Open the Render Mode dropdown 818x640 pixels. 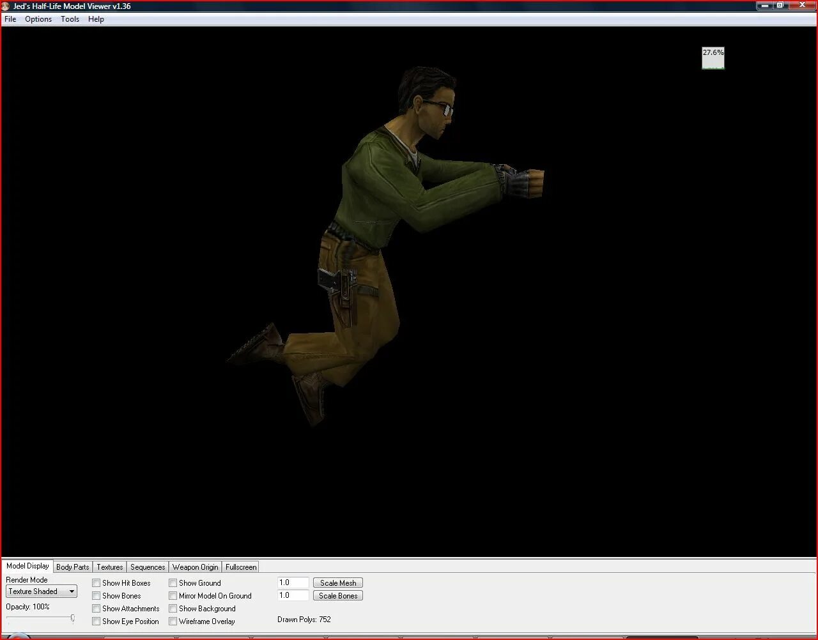pyautogui.click(x=42, y=591)
